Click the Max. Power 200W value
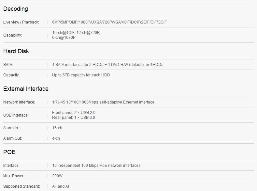The image size is (257, 191). click(x=57, y=176)
